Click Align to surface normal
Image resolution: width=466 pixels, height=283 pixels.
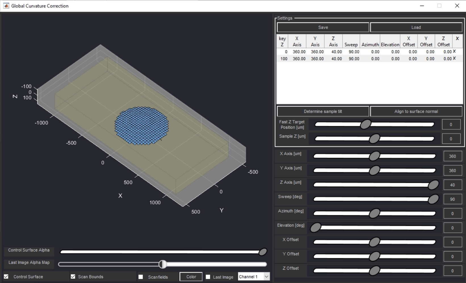coord(416,111)
